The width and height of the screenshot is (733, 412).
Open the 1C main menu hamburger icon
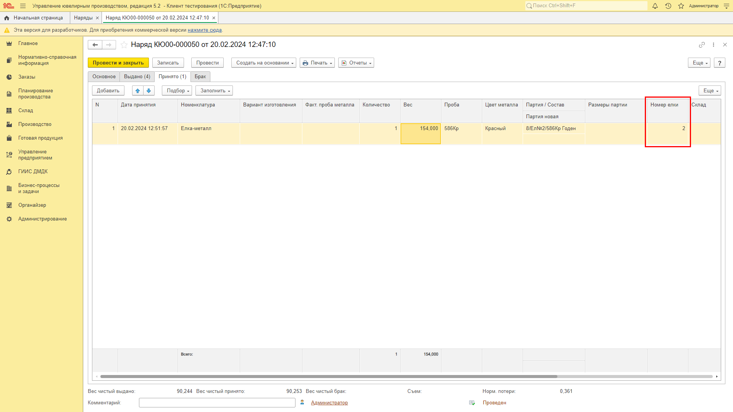point(23,6)
